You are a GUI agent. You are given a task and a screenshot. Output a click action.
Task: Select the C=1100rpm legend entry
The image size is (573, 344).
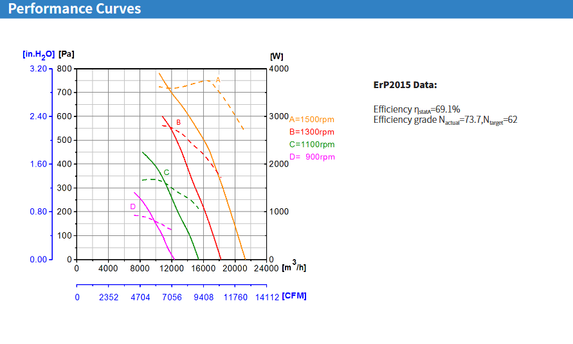tap(312, 144)
